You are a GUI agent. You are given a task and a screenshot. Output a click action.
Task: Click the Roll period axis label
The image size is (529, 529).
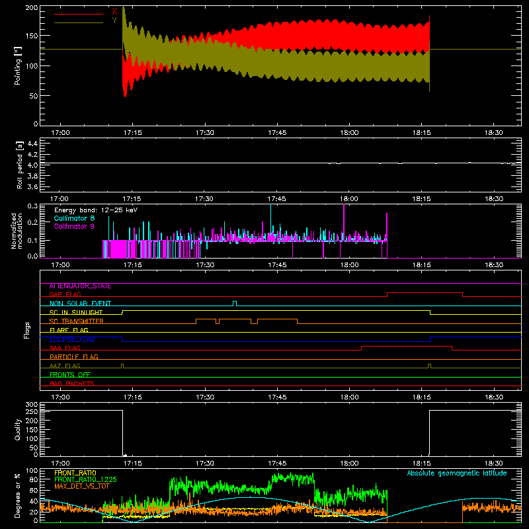point(19,165)
